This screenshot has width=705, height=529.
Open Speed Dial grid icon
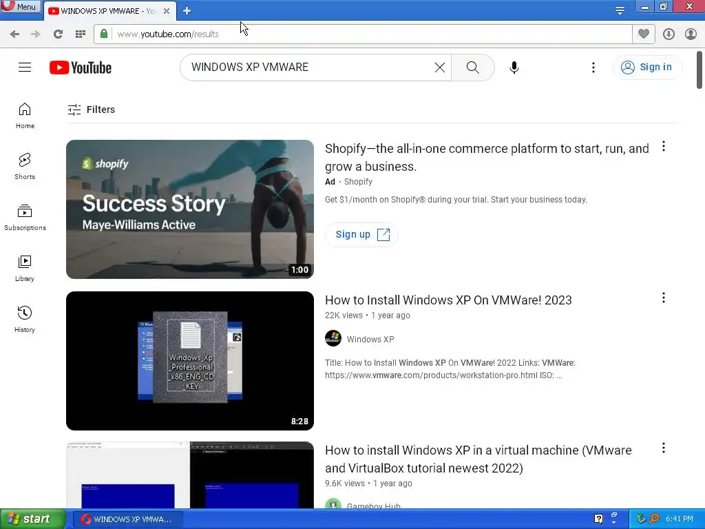click(81, 34)
